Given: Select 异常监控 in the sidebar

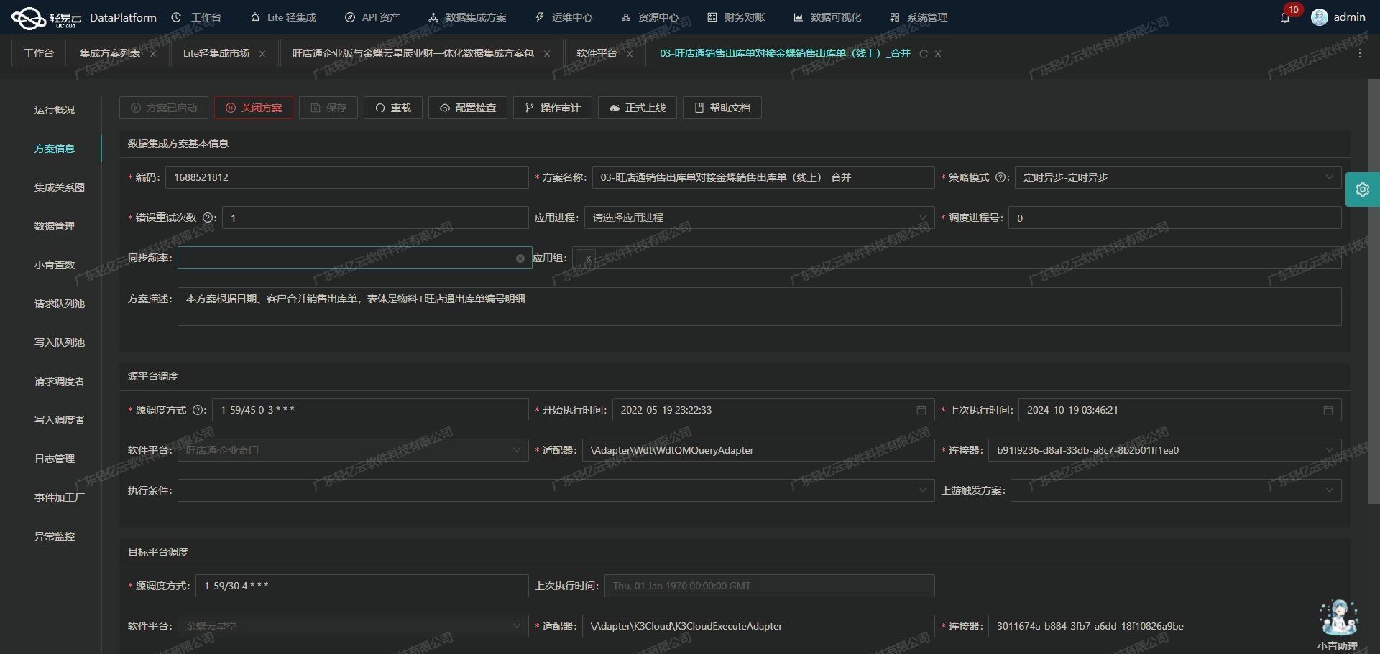Looking at the screenshot, I should tap(55, 536).
